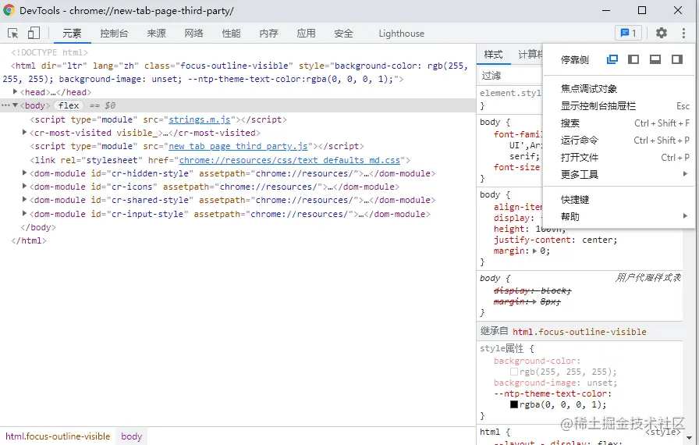699x445 pixels.
Task: Choose 快捷键 from the menu
Action: (619, 200)
